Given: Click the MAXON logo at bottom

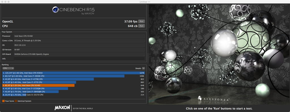Looking at the screenshot, I should tap(62, 108).
